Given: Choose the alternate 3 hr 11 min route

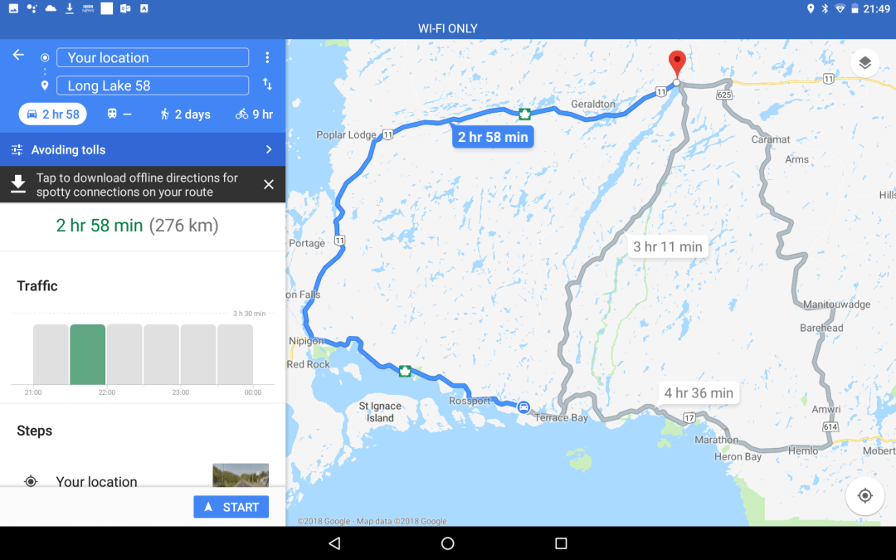Looking at the screenshot, I should point(667,247).
